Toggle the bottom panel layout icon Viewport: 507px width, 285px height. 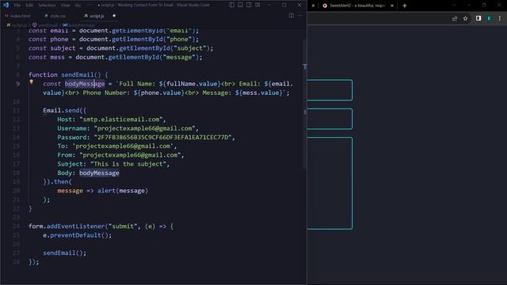pos(240,5)
